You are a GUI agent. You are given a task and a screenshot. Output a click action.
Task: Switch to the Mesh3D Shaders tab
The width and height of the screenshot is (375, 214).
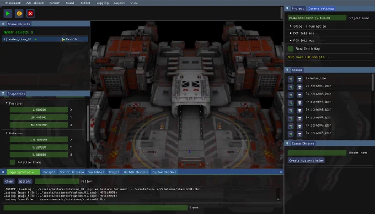135,172
